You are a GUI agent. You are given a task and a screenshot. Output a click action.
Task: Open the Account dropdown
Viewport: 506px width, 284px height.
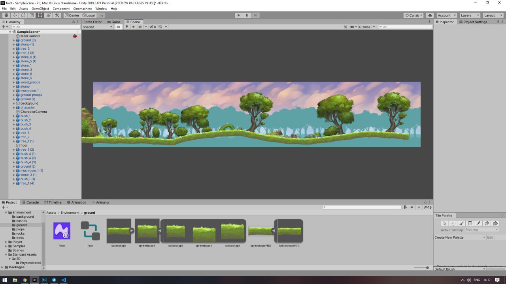(x=446, y=15)
